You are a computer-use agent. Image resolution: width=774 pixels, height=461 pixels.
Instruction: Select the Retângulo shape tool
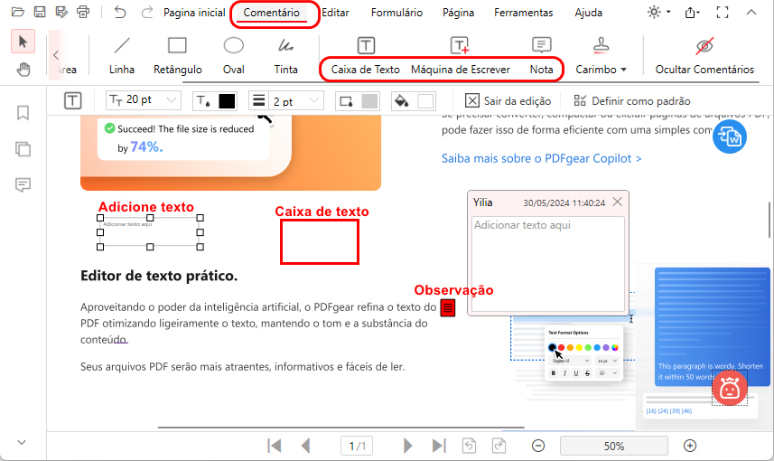[177, 56]
